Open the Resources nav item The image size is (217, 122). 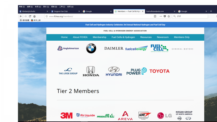pos(146,37)
